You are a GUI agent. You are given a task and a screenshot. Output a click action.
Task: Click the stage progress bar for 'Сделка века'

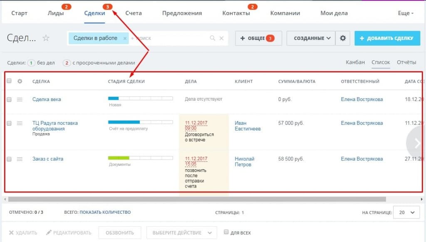pos(140,99)
